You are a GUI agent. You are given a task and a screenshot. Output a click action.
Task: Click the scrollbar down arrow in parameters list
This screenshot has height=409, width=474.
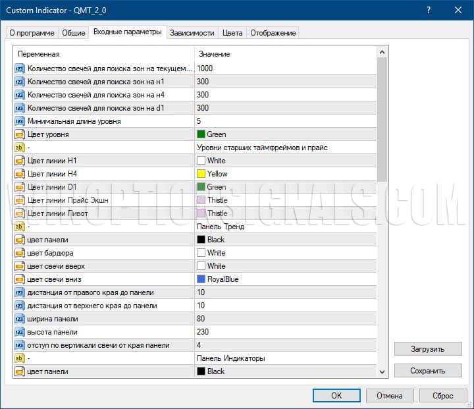pyautogui.click(x=382, y=372)
